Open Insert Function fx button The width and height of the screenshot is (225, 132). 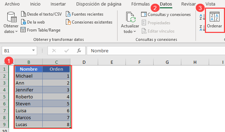pyautogui.click(x=79, y=51)
